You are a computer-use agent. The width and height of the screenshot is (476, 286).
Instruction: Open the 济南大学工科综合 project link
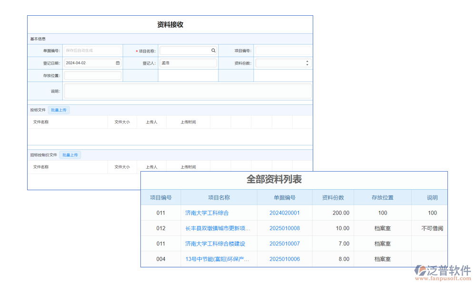click(207, 213)
